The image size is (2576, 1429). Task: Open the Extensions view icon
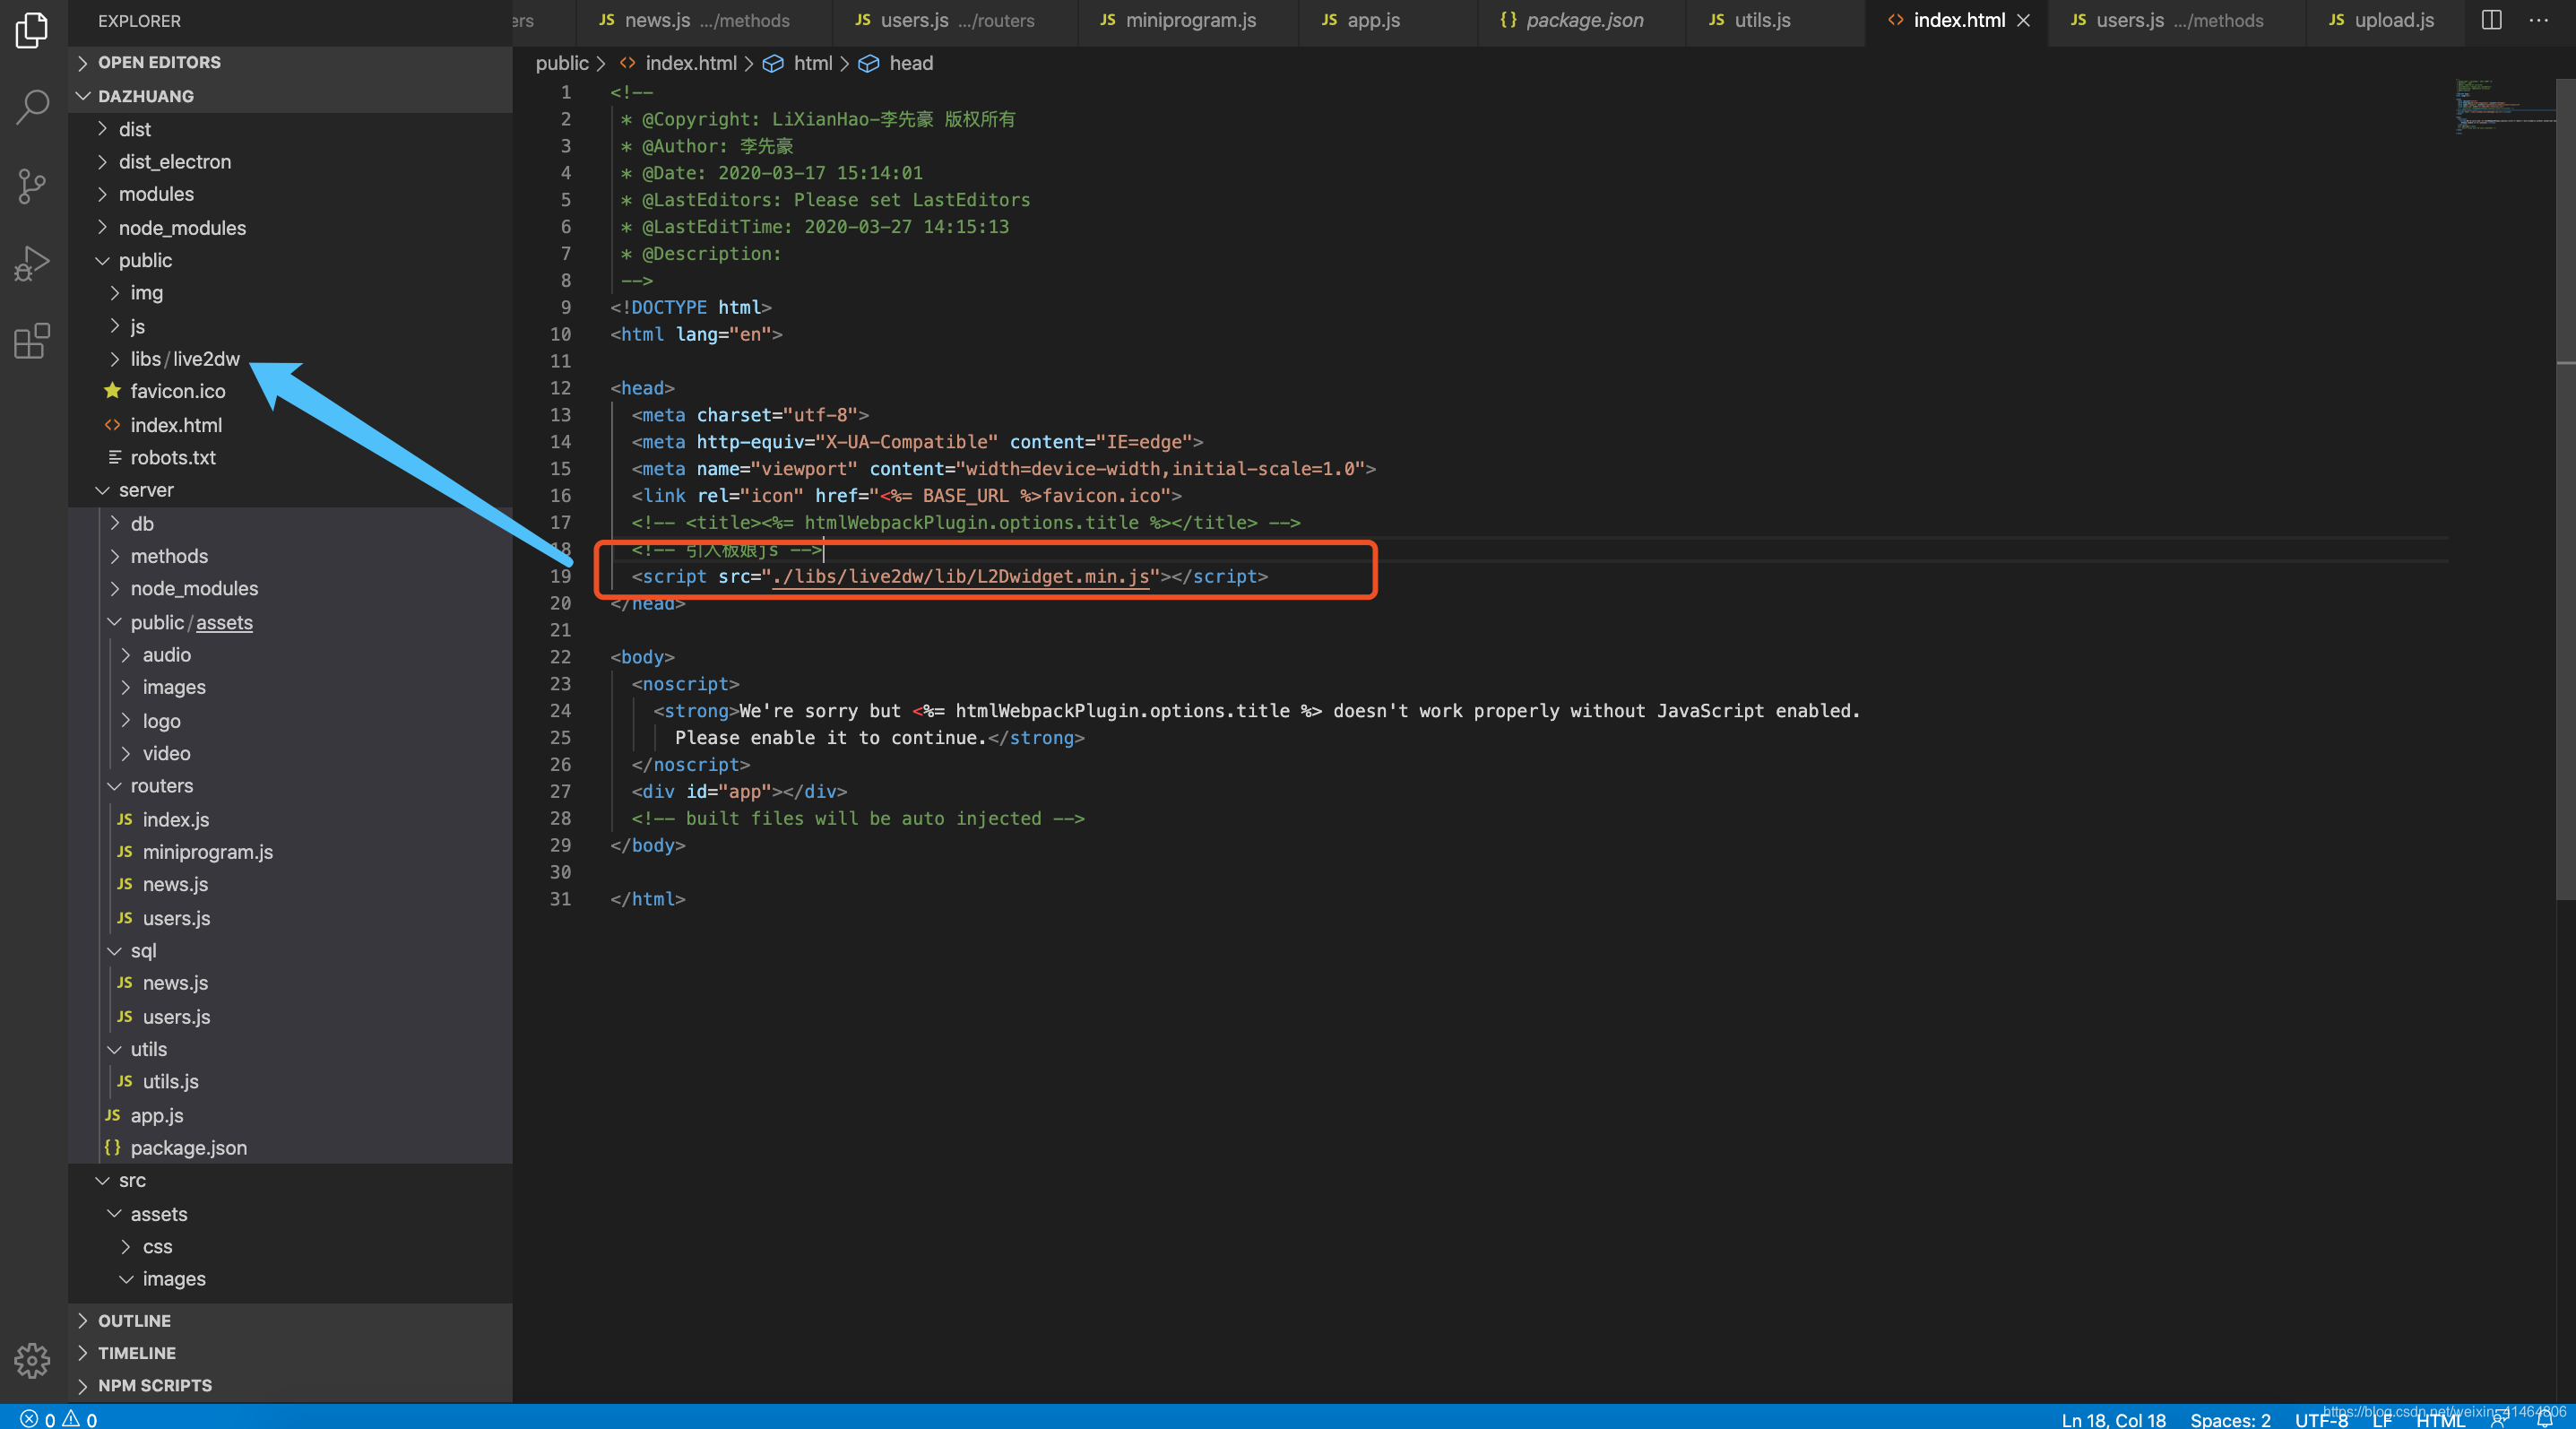(x=32, y=341)
